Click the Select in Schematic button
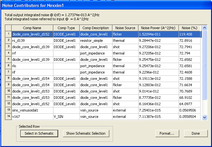This screenshot has width=212, height=147. 39,133
